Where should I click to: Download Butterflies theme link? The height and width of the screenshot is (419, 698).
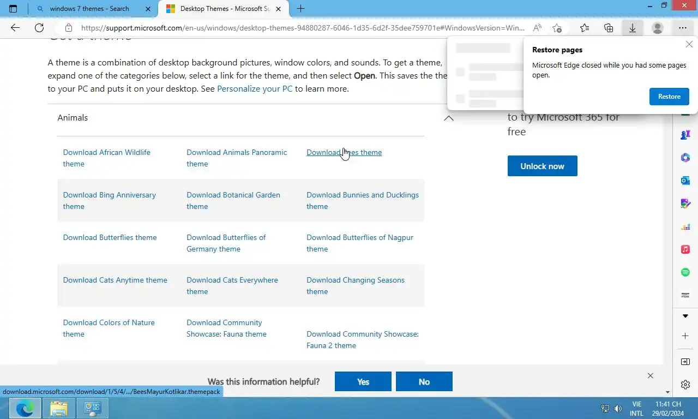coord(110,237)
